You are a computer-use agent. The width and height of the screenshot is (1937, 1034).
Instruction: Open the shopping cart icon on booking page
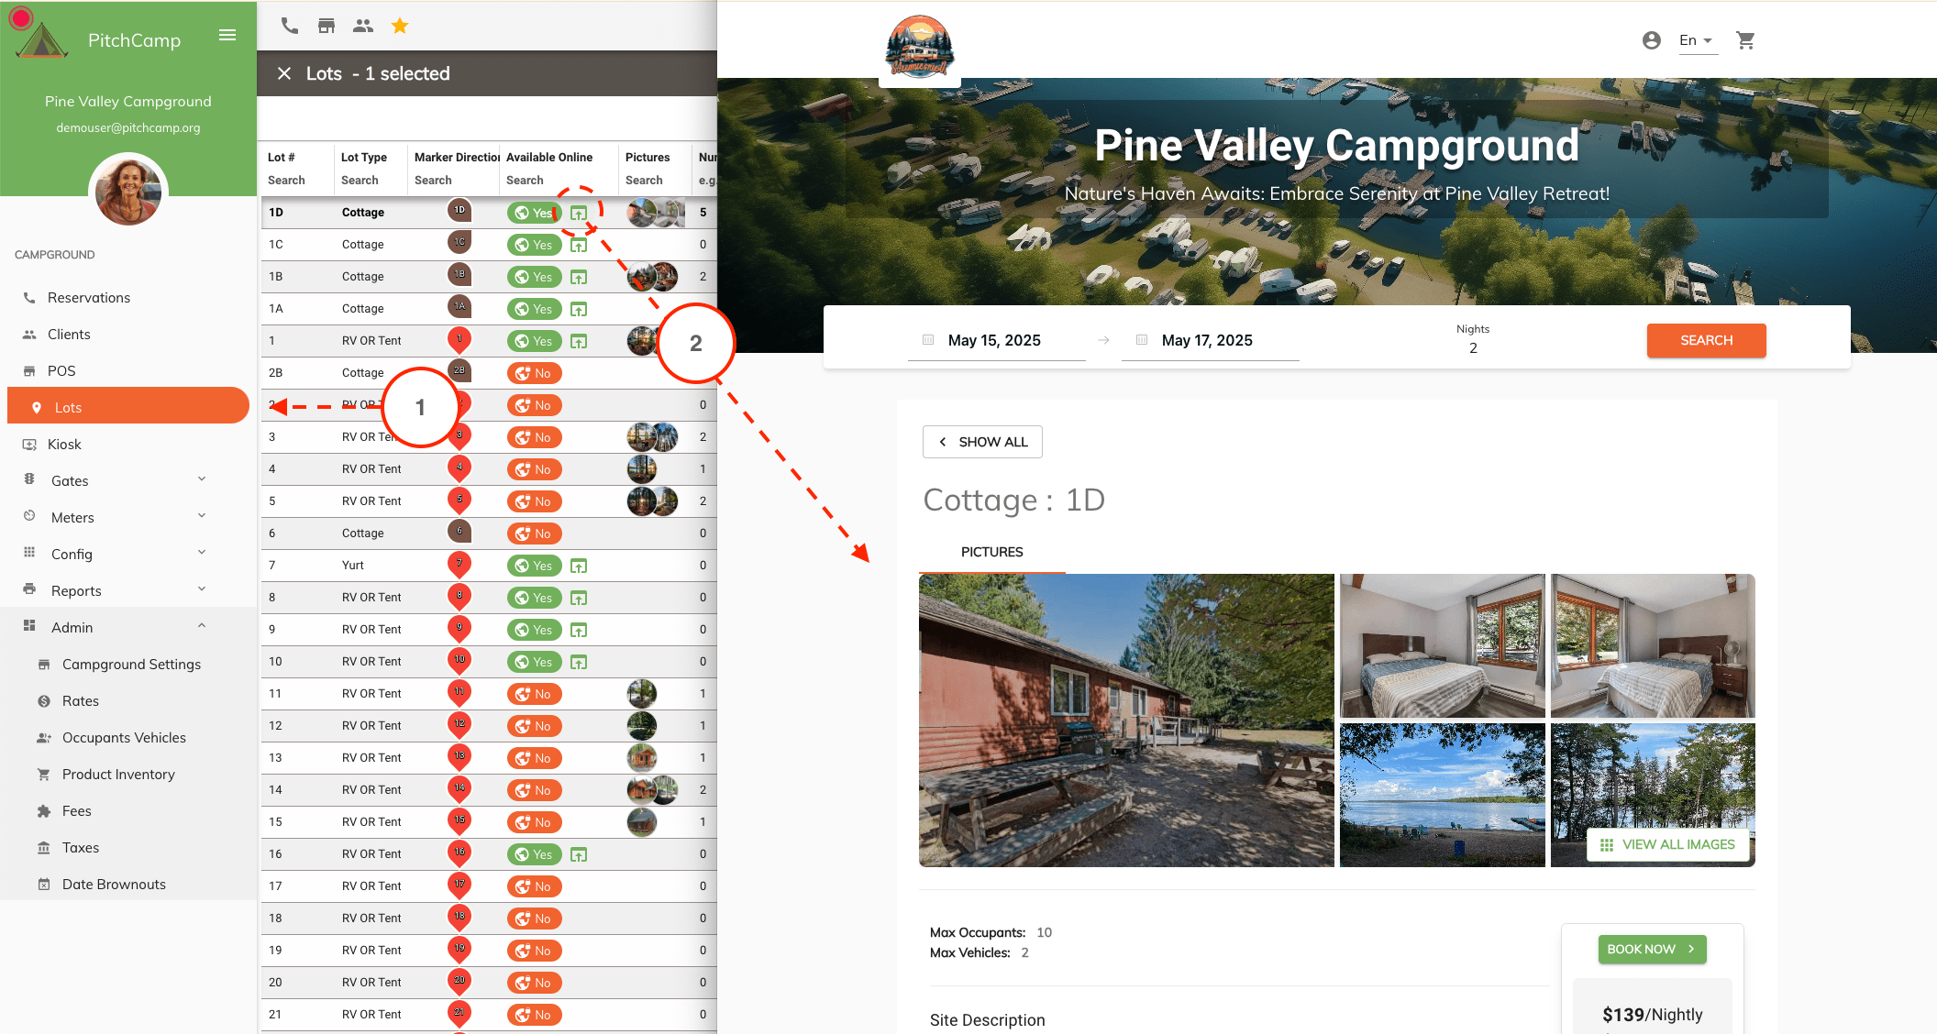(x=1745, y=40)
